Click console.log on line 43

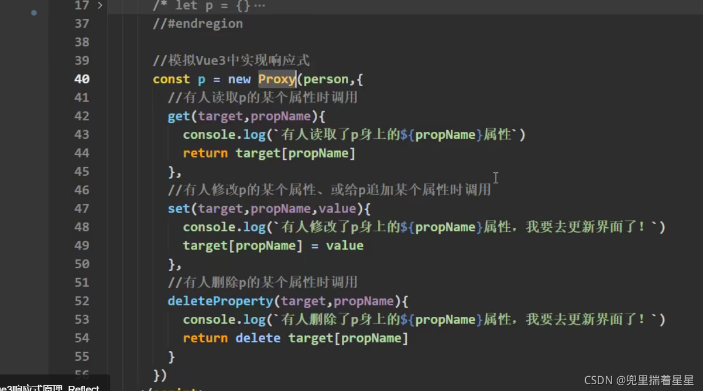click(224, 135)
